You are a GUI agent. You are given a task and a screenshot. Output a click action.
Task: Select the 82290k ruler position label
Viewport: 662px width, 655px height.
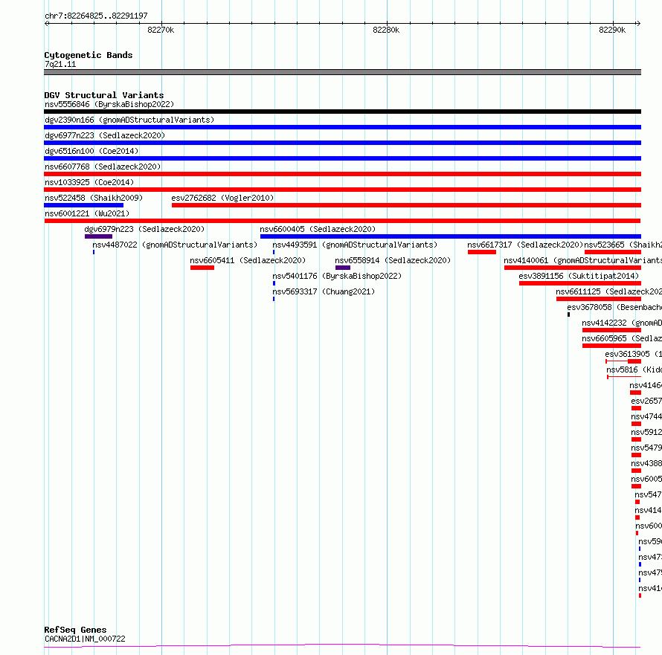[x=612, y=30]
